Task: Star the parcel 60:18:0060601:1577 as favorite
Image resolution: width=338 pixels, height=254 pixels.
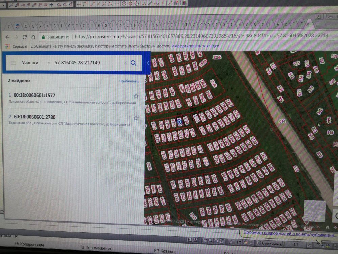Action: click(x=136, y=96)
